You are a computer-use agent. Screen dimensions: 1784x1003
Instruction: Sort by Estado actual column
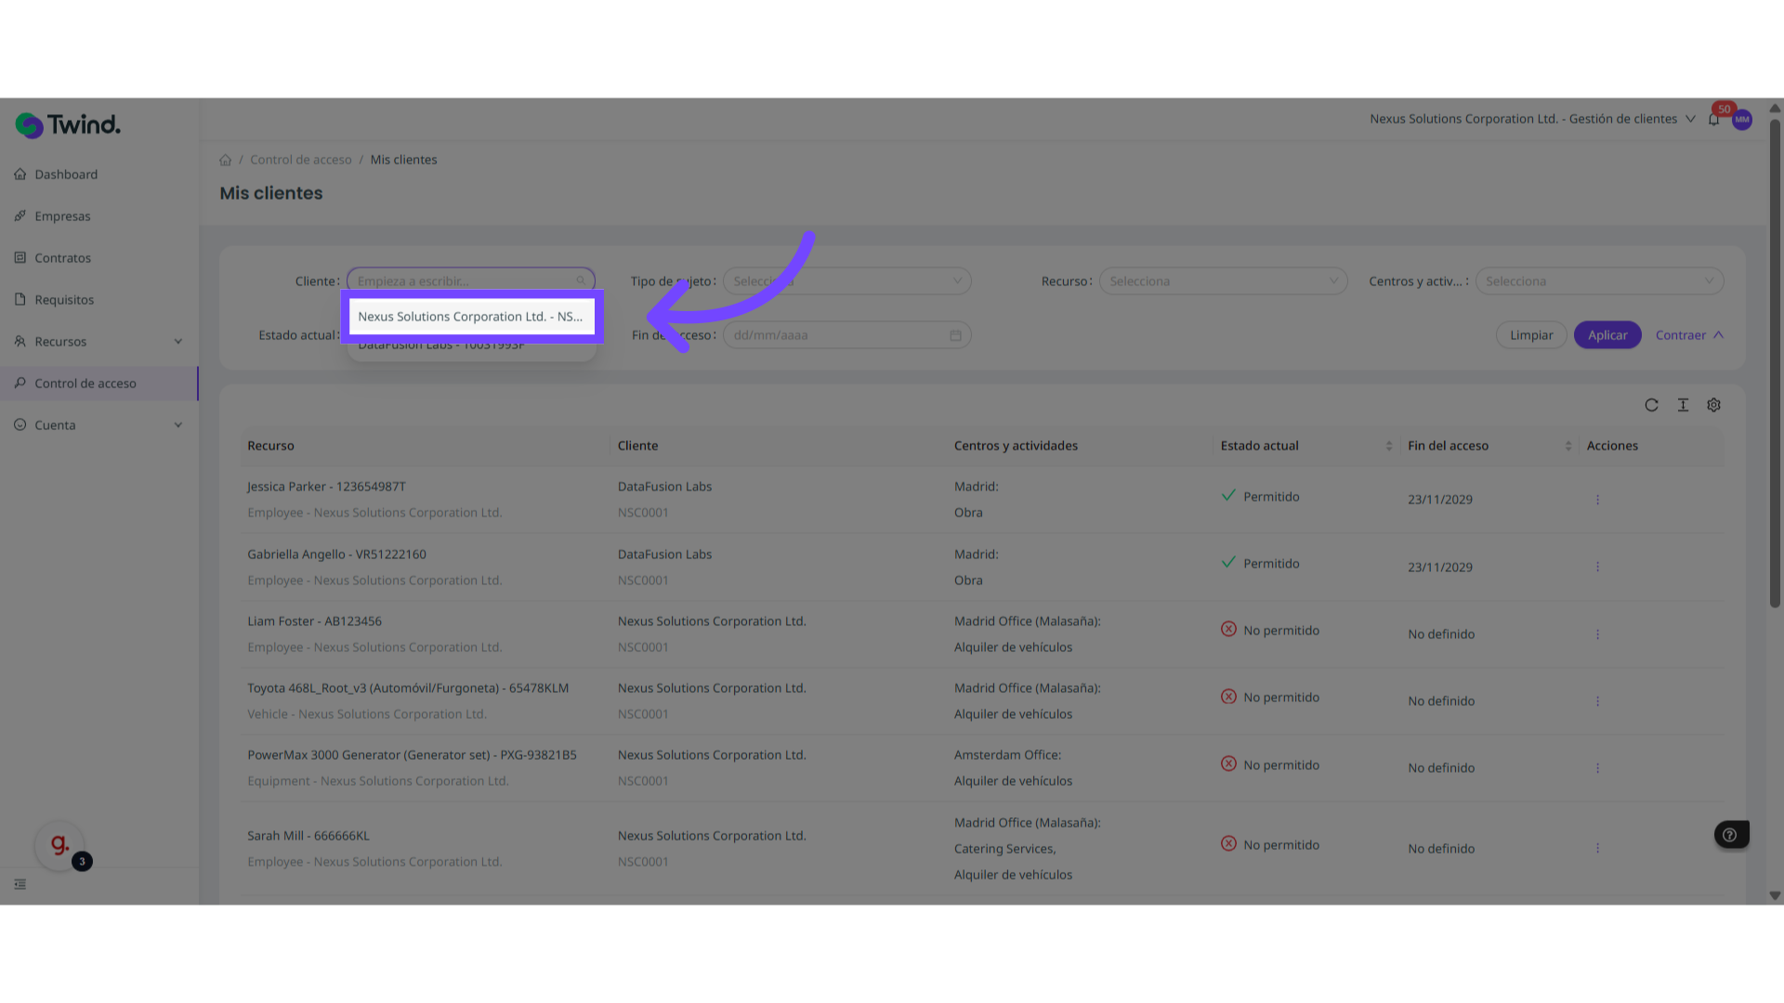[1389, 446]
